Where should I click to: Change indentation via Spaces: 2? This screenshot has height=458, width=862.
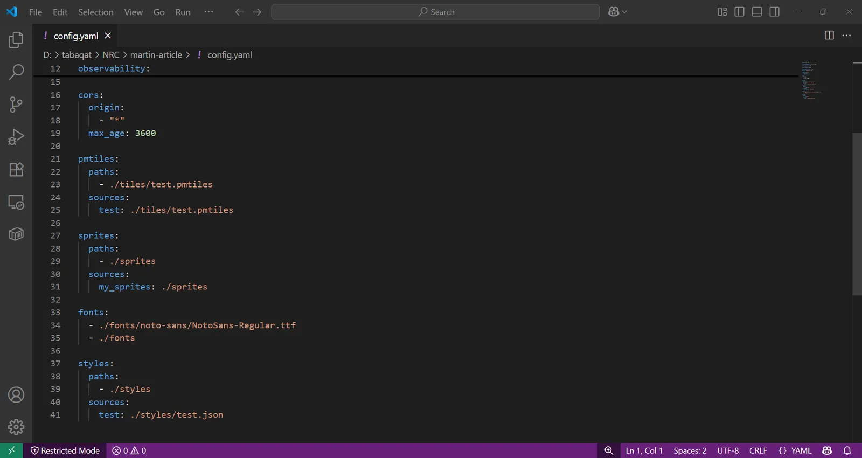pos(690,450)
